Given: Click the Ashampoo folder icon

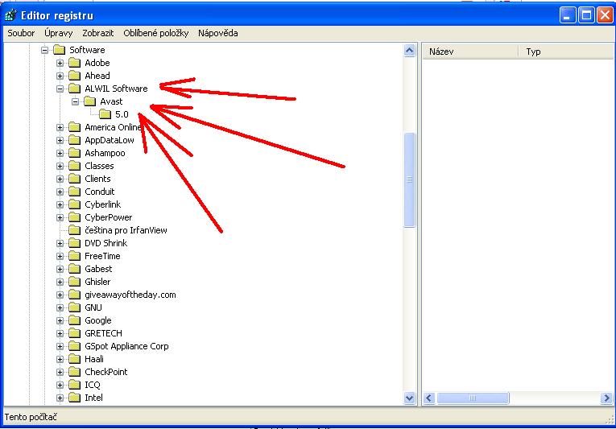Looking at the screenshot, I should [x=74, y=153].
